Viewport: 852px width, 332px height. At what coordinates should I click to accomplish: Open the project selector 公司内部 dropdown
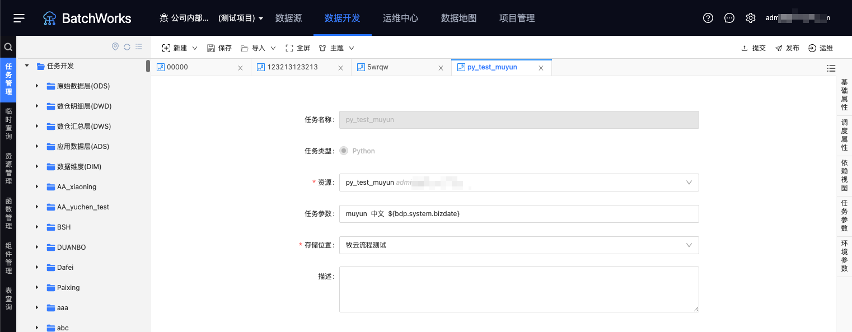click(212, 18)
